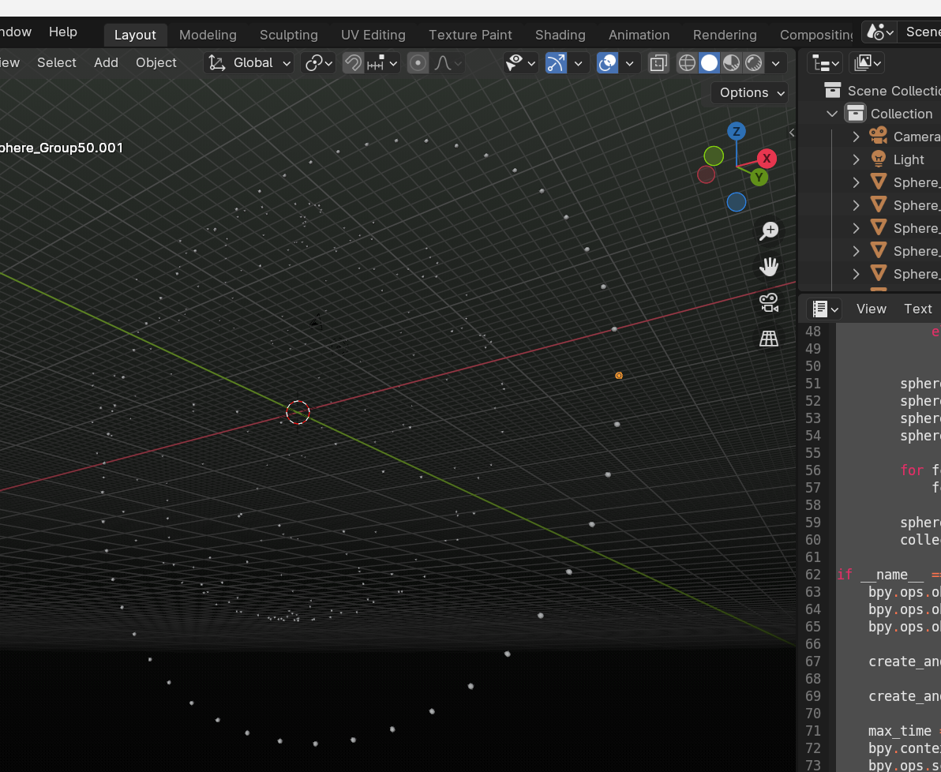941x772 pixels.
Task: Open the Add menu in viewport header
Action: [106, 62]
